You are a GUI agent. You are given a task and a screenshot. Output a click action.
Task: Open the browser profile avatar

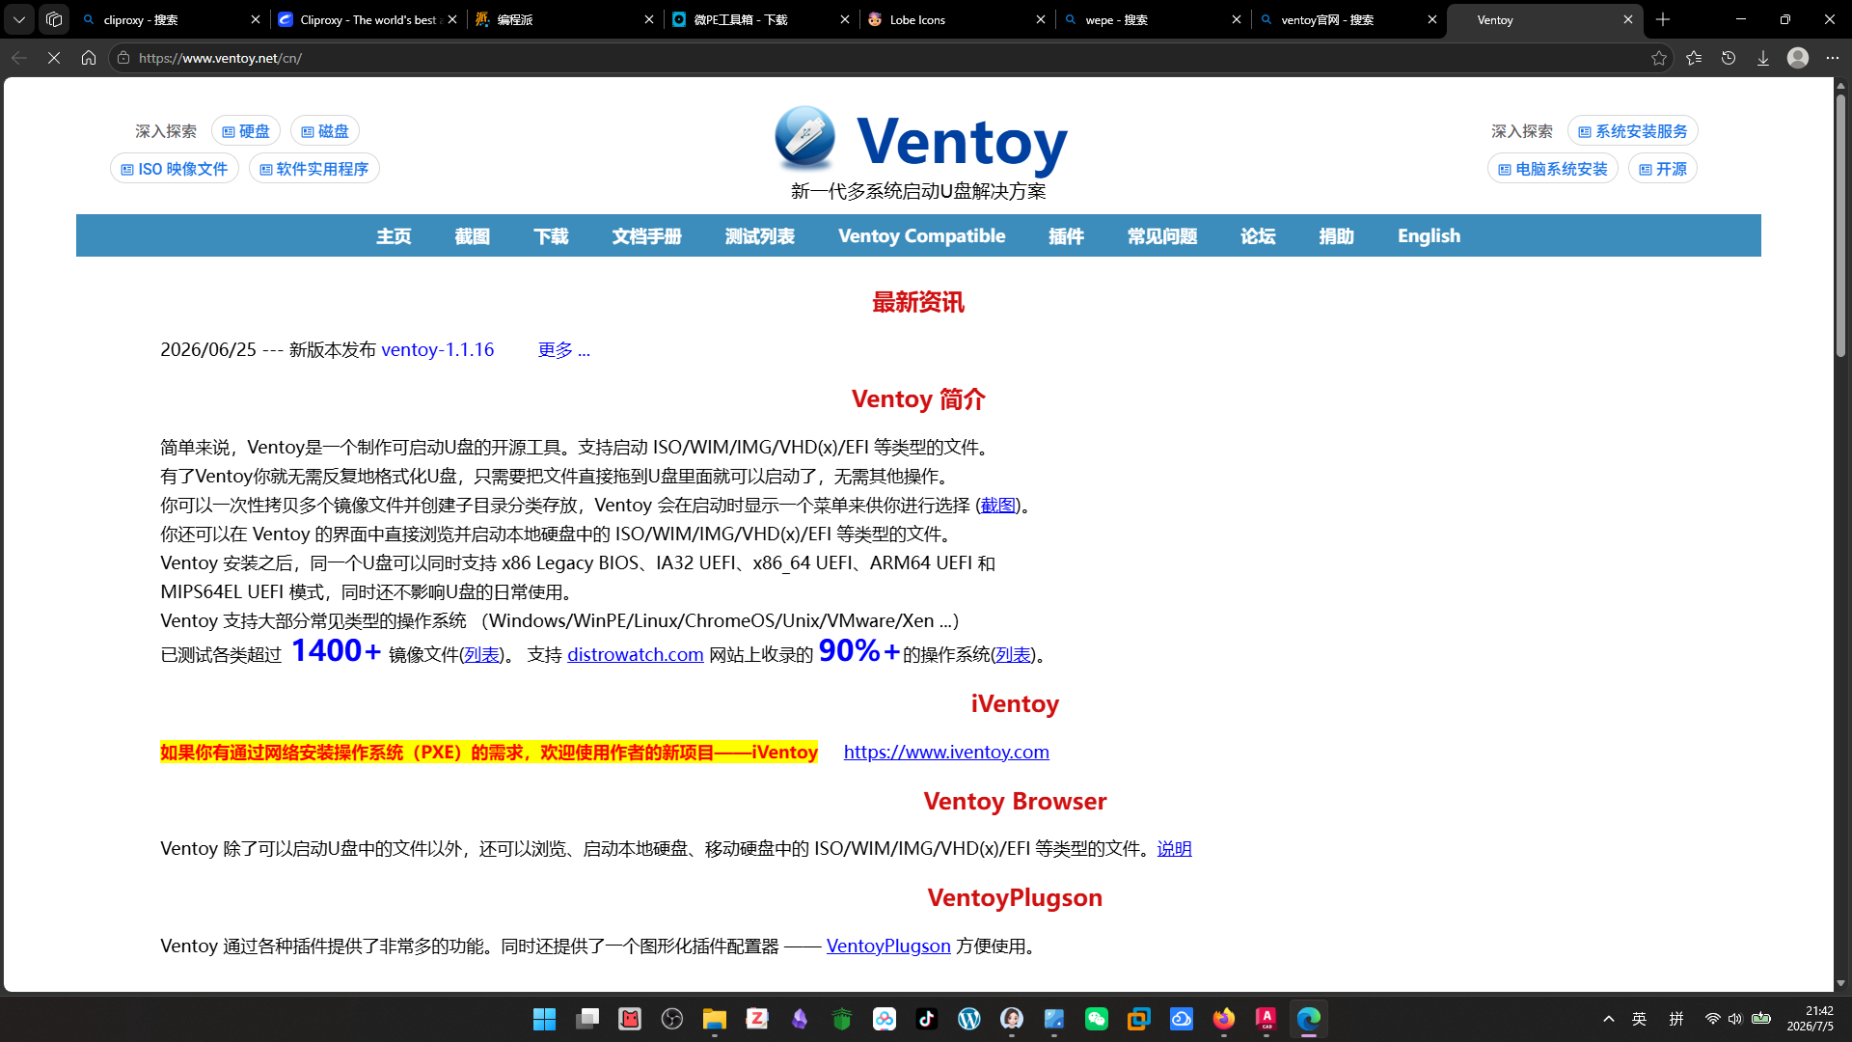1798,58
